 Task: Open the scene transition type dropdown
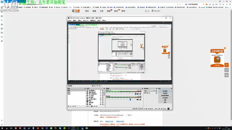pyautogui.click(x=149, y=91)
